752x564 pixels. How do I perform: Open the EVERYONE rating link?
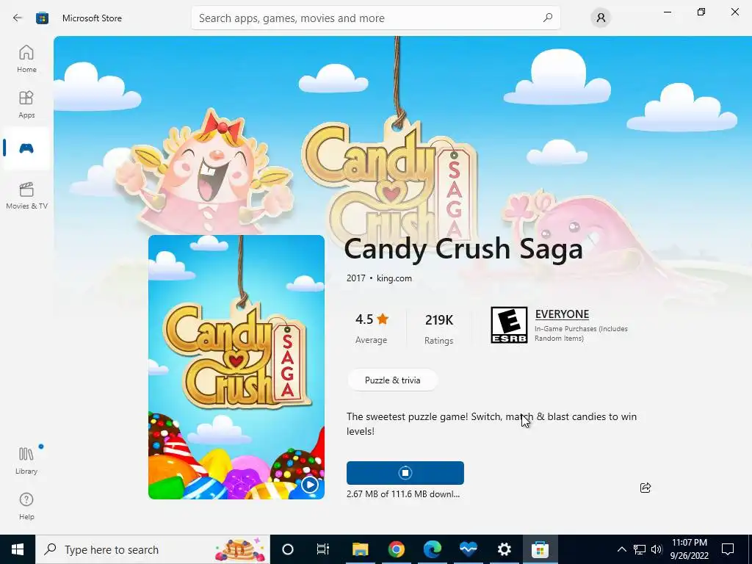pyautogui.click(x=562, y=314)
